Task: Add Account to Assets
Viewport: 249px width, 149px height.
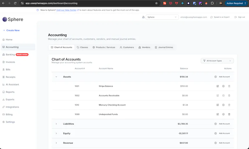Action: tap(222, 77)
